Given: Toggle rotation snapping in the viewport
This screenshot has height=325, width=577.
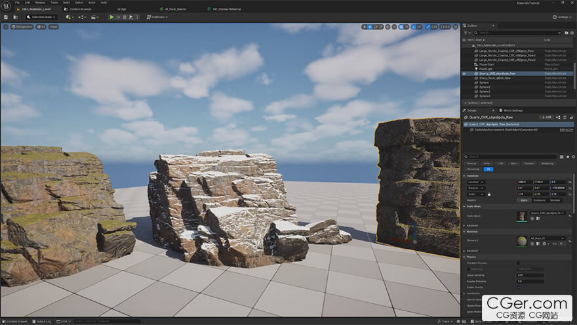Looking at the screenshot, I should [x=414, y=27].
